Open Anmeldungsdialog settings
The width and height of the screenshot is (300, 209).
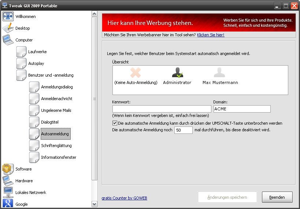click(x=57, y=87)
